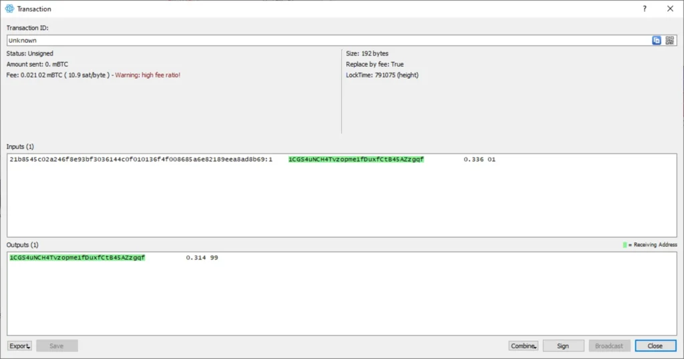
Task: Select the highlighted input address 1CGS4uNCH4...
Action: 356,159
